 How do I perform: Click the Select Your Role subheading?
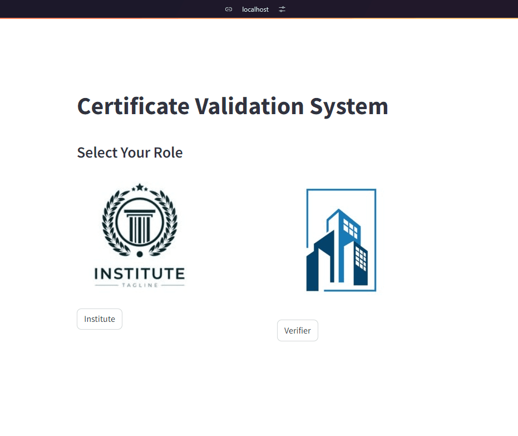pyautogui.click(x=130, y=152)
